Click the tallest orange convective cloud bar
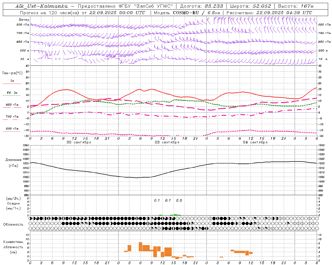332x265 pixels. click(x=140, y=247)
